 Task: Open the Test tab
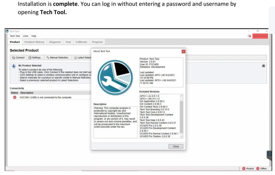coord(68,42)
